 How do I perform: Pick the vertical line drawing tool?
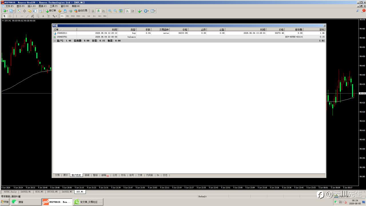point(16,16)
